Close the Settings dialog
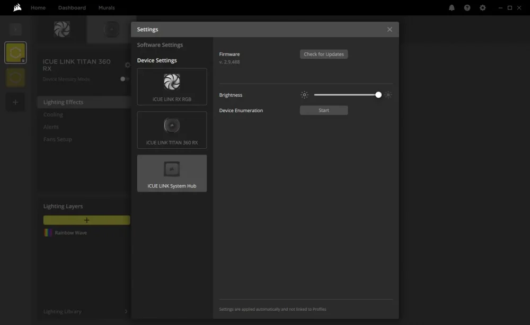The image size is (530, 325). (390, 29)
